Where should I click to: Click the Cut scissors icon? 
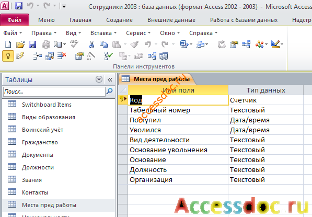coord(91,44)
